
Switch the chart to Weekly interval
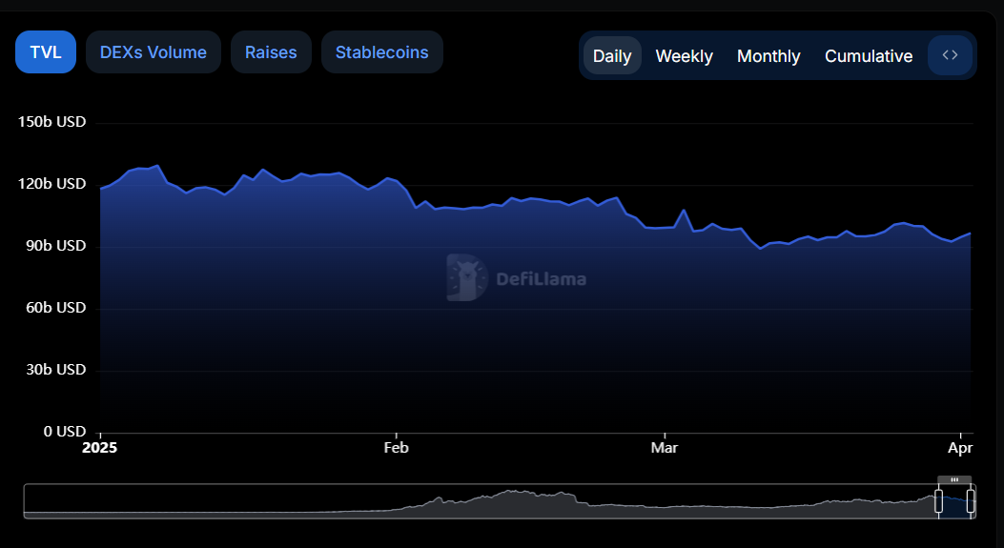tap(684, 55)
